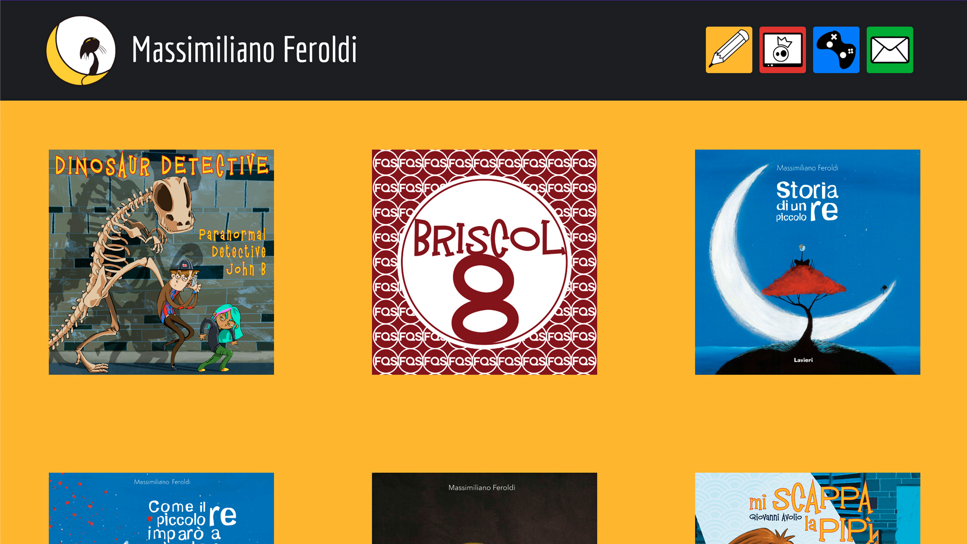Open the Mi scappa la pipì cover
This screenshot has height=544, width=967.
click(807, 508)
